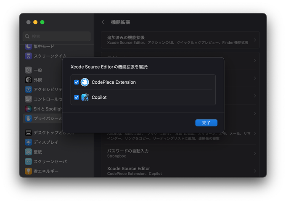
Task: Open the 壁紙 wallpaper icon
Action: tap(28, 152)
